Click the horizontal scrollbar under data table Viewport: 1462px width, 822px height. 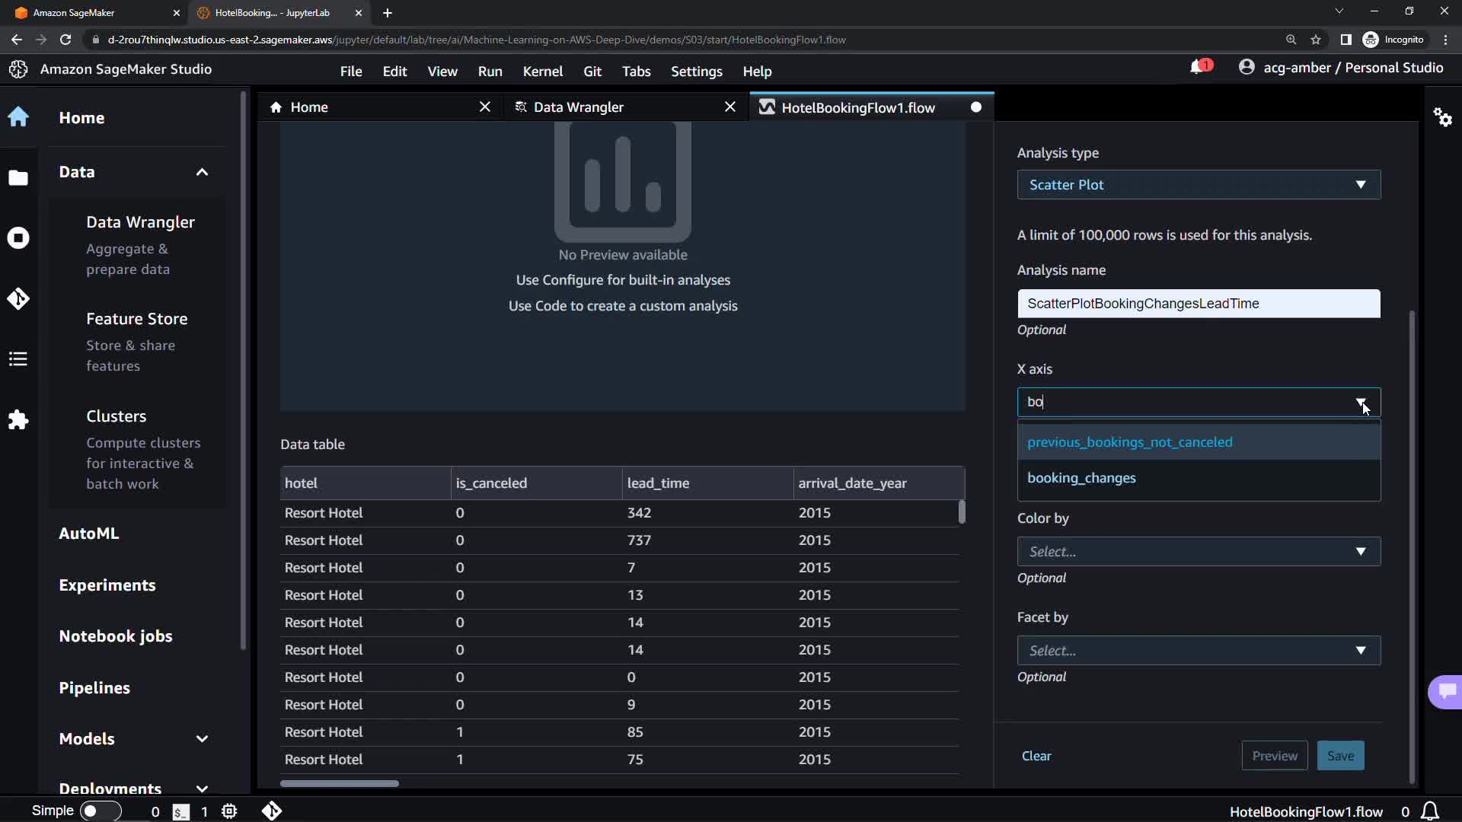click(340, 783)
